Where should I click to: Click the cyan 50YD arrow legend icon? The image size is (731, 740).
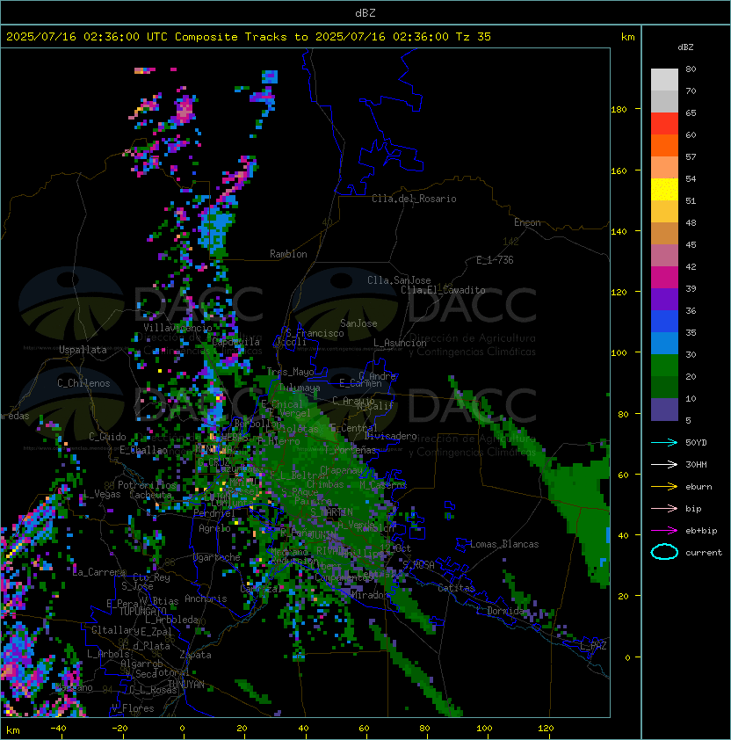664,442
